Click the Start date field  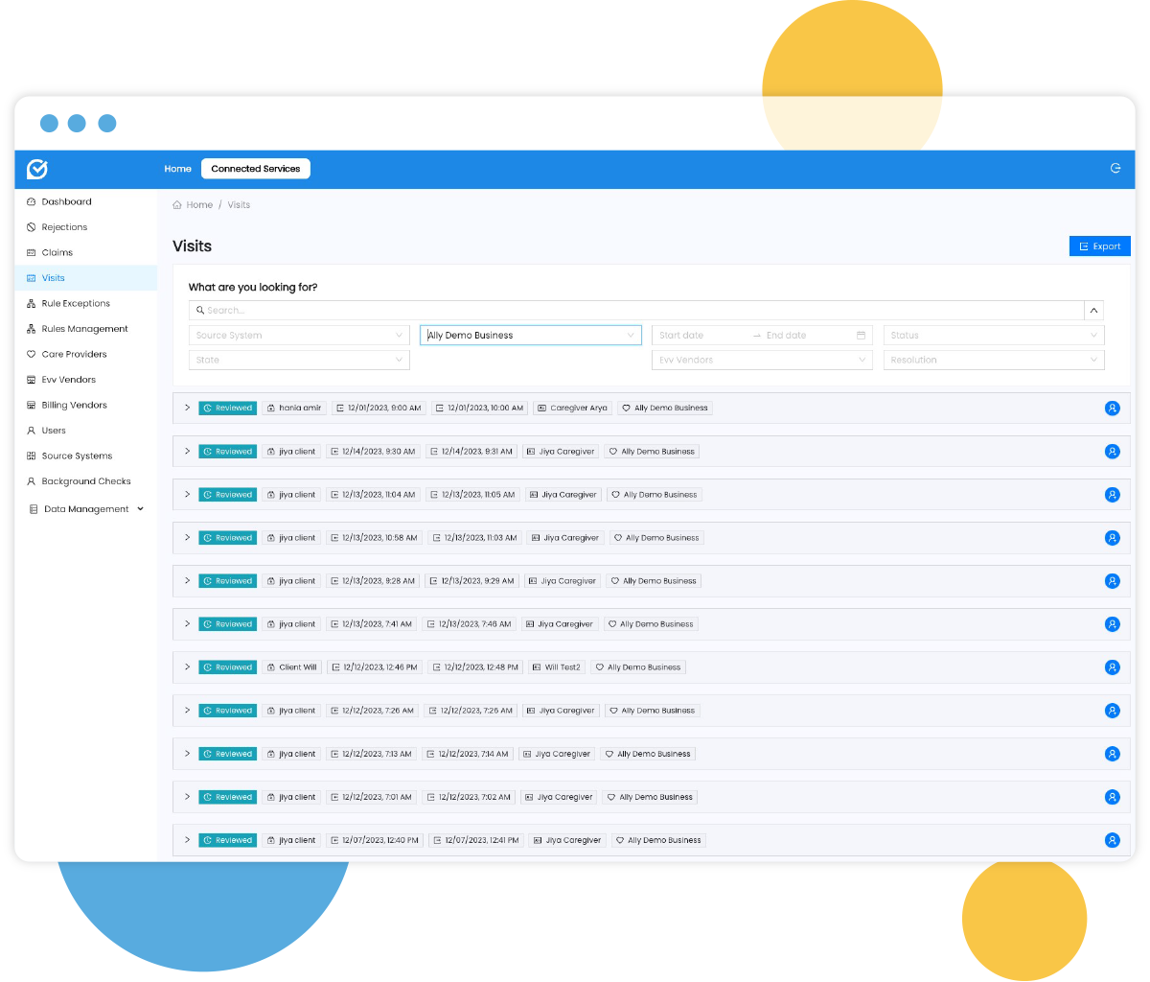tap(700, 336)
